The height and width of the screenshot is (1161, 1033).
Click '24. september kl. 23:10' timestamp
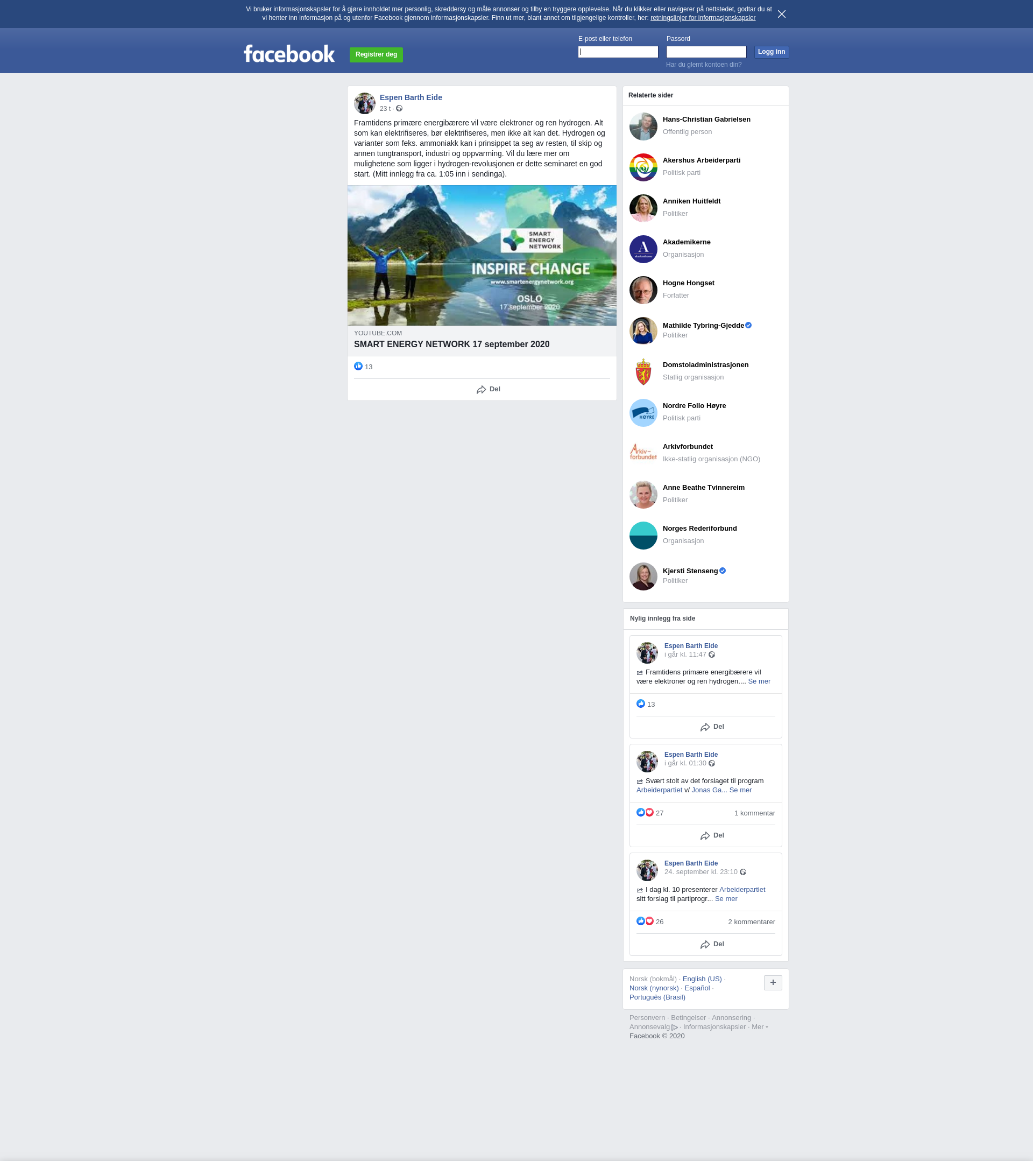coord(701,872)
